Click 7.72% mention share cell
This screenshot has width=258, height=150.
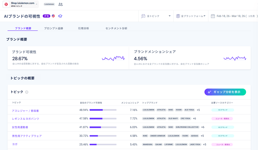coord(134,119)
